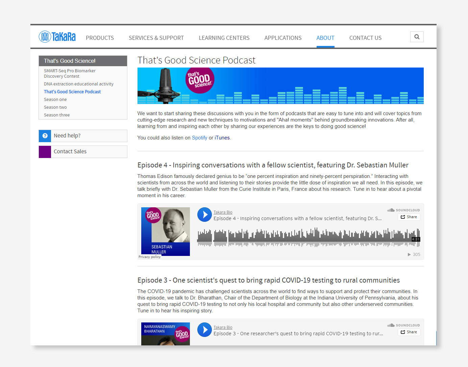Click That's Good Science! sidebar header
The height and width of the screenshot is (367, 468).
coord(83,61)
